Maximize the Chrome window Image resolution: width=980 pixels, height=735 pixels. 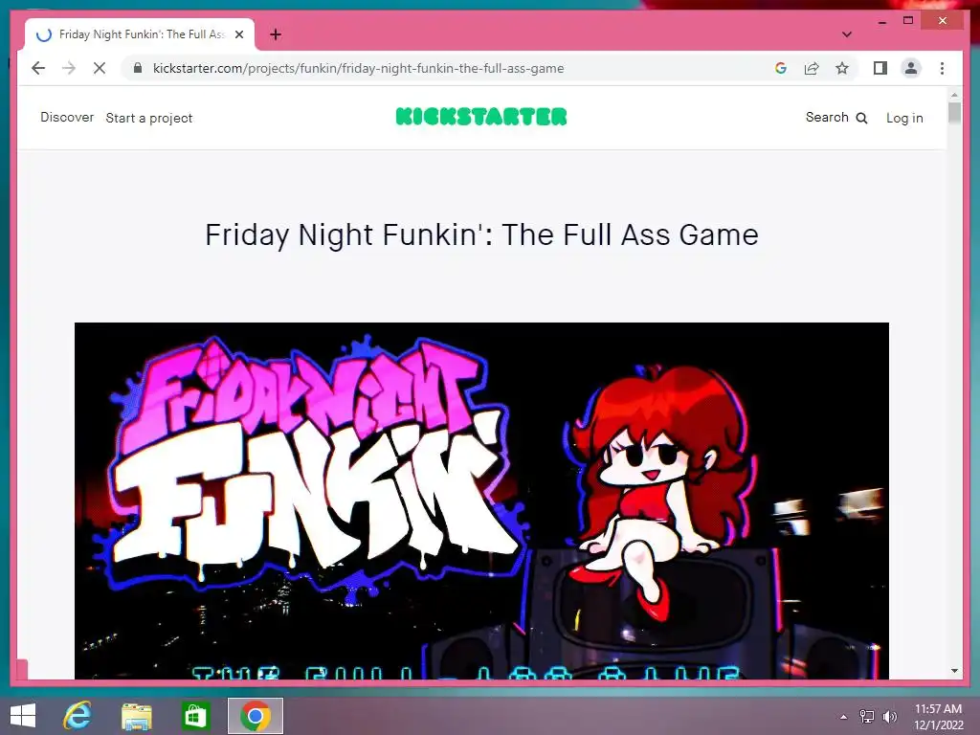coord(908,21)
